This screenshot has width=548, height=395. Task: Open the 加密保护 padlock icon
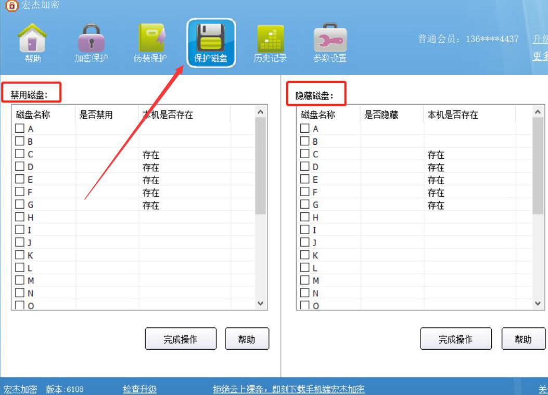click(x=91, y=43)
